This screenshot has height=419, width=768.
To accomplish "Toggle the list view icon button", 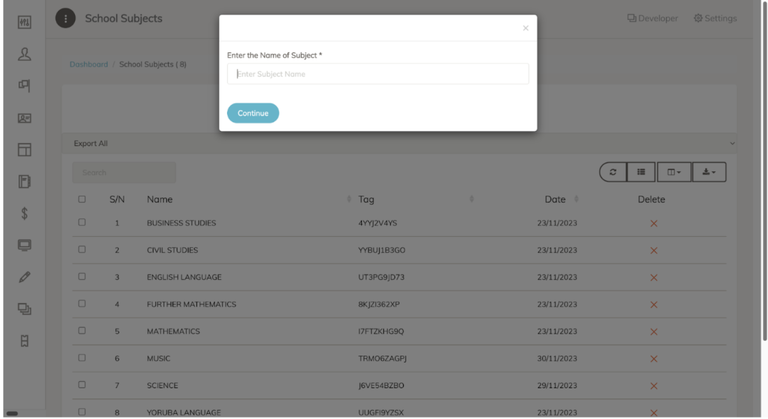I will pyautogui.click(x=641, y=172).
